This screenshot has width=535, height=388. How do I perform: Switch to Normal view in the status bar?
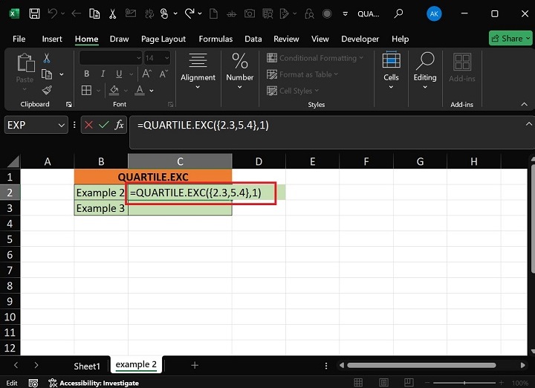point(358,383)
